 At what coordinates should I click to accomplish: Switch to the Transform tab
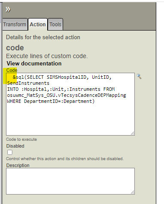(x=15, y=25)
